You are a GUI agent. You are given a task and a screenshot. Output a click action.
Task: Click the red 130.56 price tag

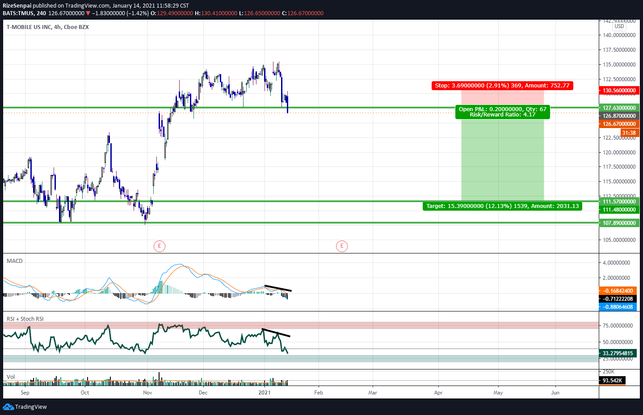point(619,91)
